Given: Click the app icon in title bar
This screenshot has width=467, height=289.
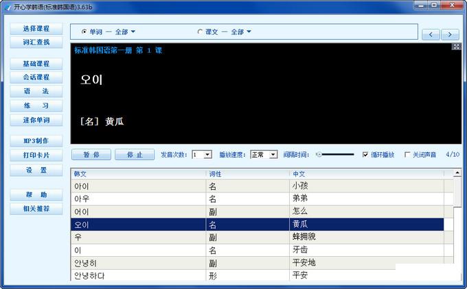Looking at the screenshot, I should pos(7,5).
